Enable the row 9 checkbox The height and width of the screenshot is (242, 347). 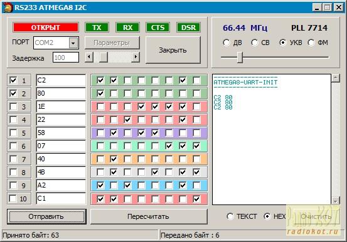(13, 185)
